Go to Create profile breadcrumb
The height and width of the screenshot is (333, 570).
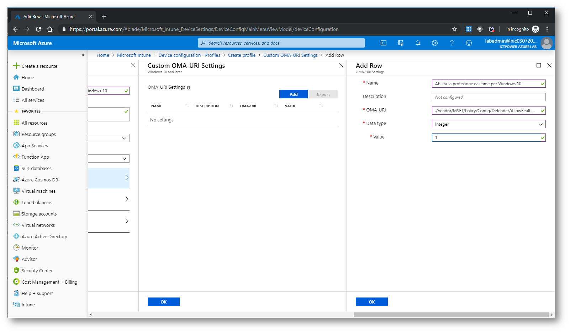pos(242,55)
